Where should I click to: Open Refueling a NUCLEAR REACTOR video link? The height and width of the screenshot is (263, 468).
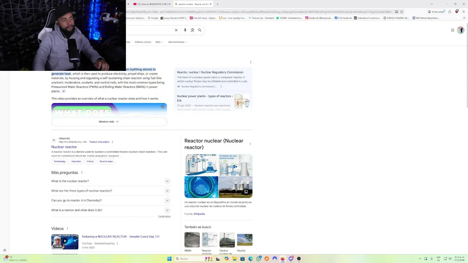pyautogui.click(x=121, y=237)
